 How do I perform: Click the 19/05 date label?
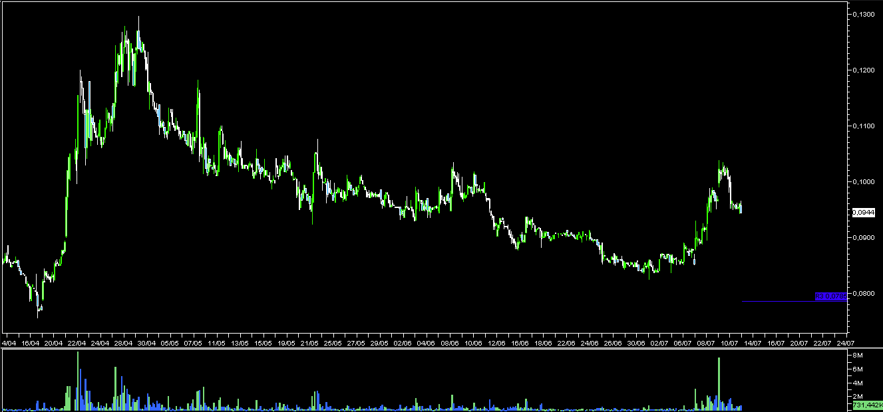286,344
